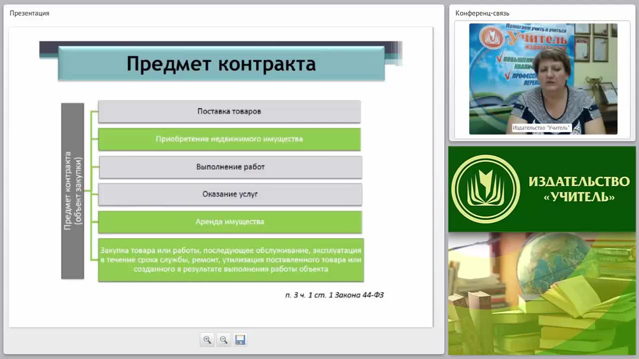
Task: Click the round Издательство Учитель logo emblem
Action: tap(485, 189)
